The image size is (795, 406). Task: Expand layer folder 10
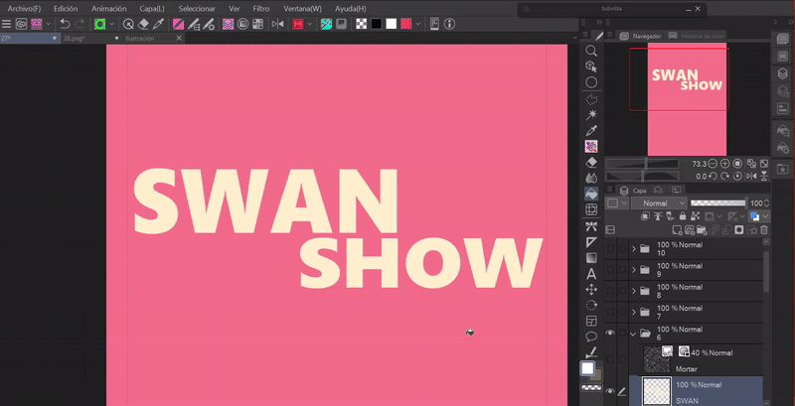(x=633, y=247)
